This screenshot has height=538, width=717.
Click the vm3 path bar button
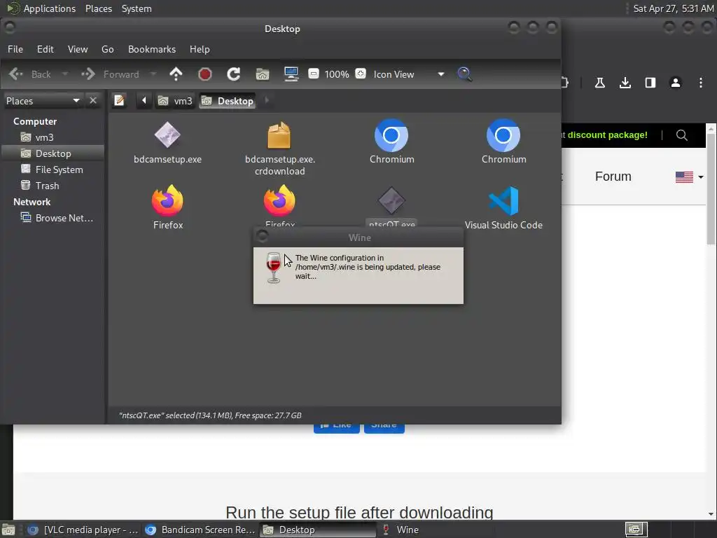(175, 101)
